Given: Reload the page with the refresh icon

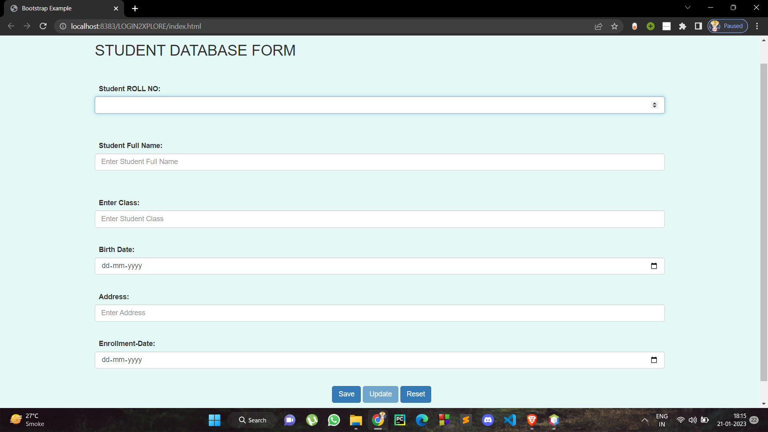Looking at the screenshot, I should (43, 26).
